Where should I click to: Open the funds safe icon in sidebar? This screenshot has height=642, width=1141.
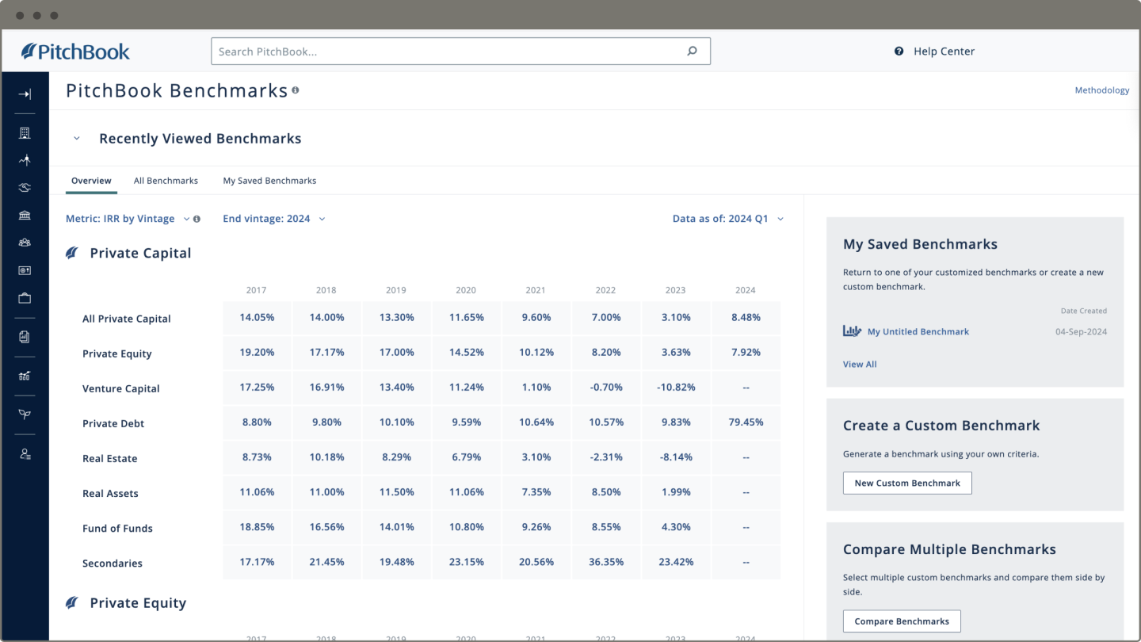tap(25, 270)
